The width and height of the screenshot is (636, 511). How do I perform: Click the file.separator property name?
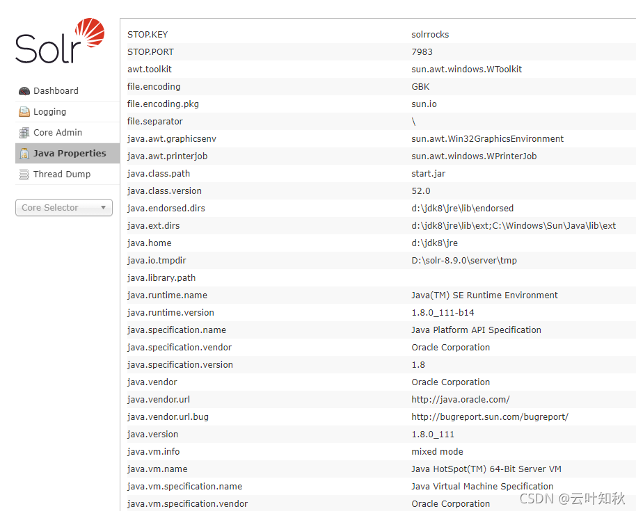click(x=155, y=122)
